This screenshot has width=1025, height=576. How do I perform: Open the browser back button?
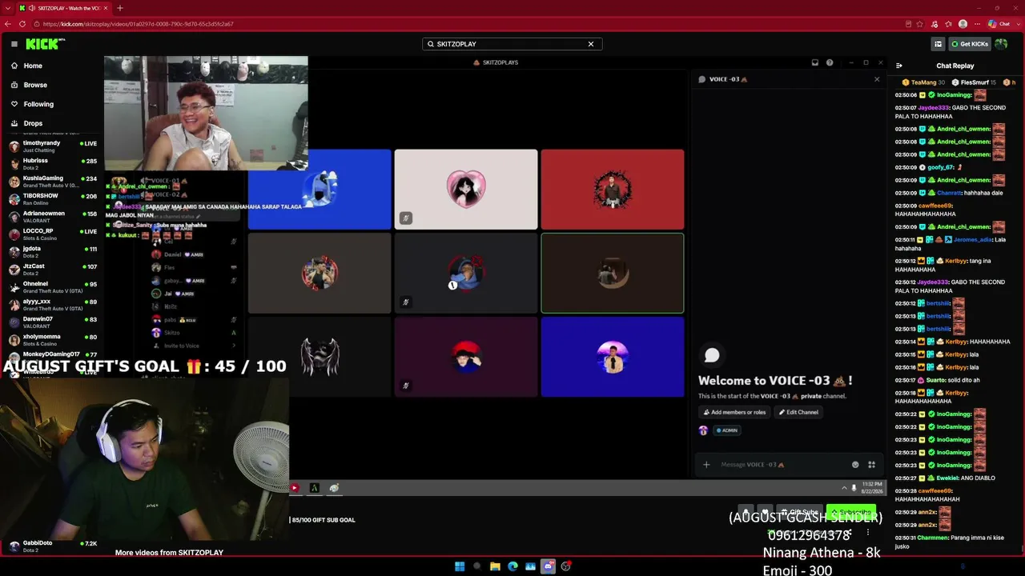[x=8, y=24]
